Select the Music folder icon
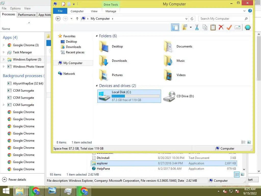 click(x=168, y=61)
